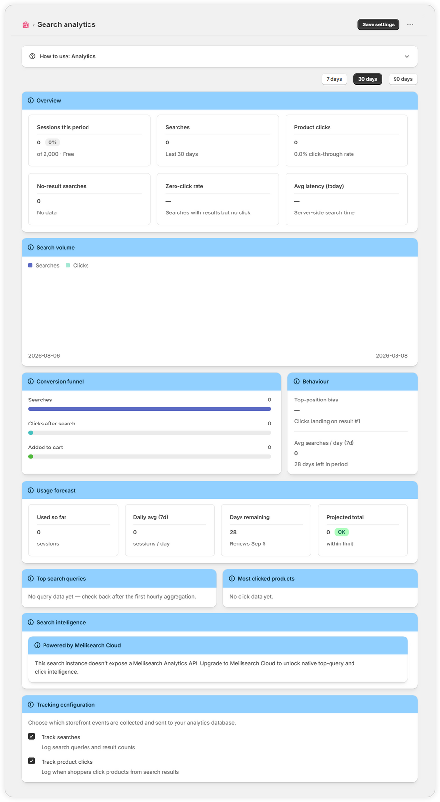The image size is (440, 802).
Task: Click the 'Searches with results but no click' text
Action: [208, 212]
